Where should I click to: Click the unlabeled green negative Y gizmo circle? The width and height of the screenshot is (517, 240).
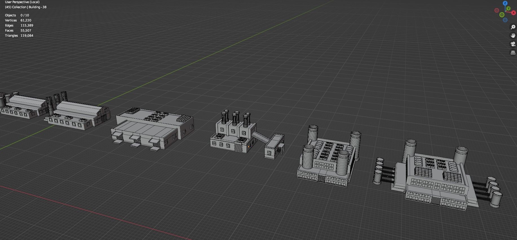[502, 15]
